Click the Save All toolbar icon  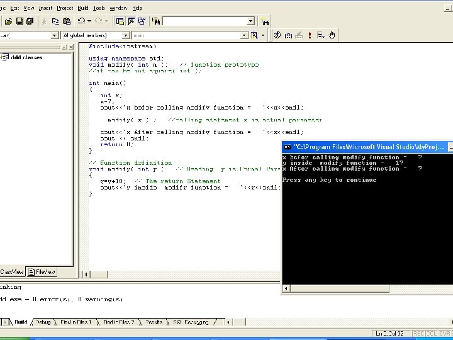coord(30,21)
